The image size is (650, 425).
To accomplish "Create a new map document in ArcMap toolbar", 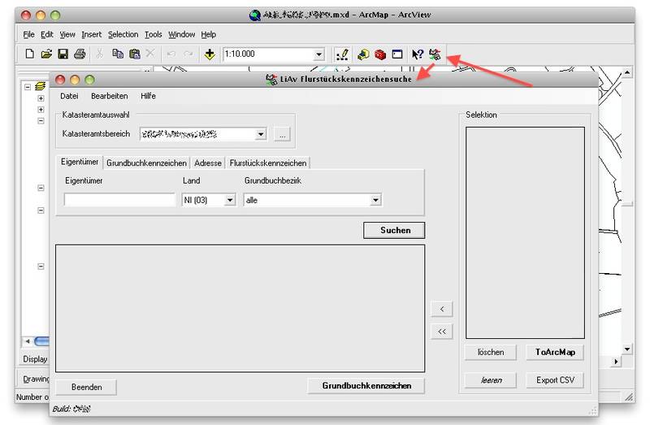I will [29, 54].
